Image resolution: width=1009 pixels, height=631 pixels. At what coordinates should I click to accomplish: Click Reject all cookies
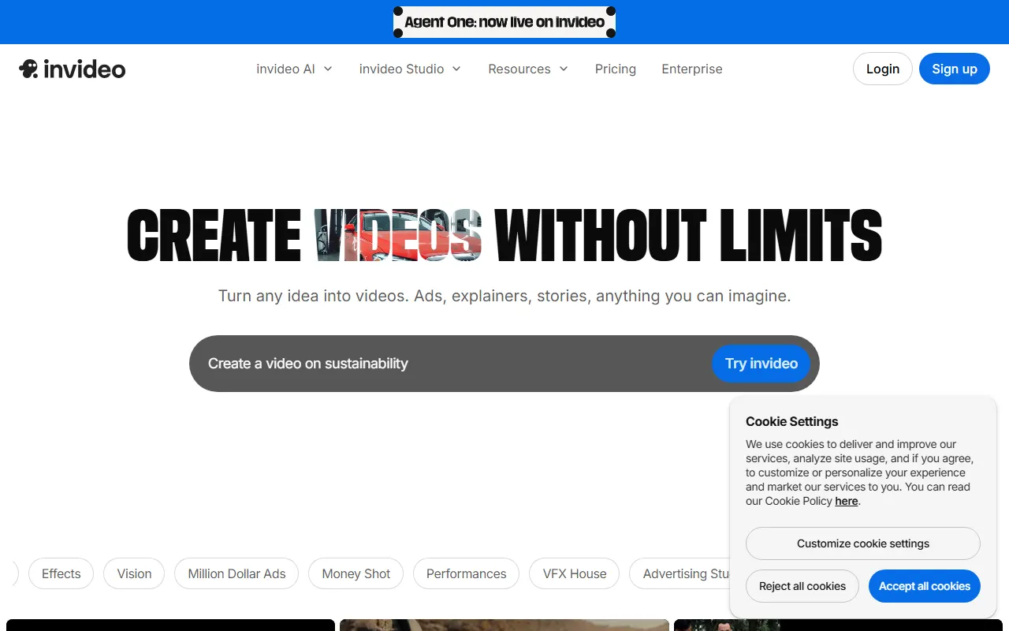point(802,586)
